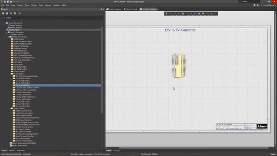Click the Projects panel search field

pyautogui.click(x=53, y=18)
